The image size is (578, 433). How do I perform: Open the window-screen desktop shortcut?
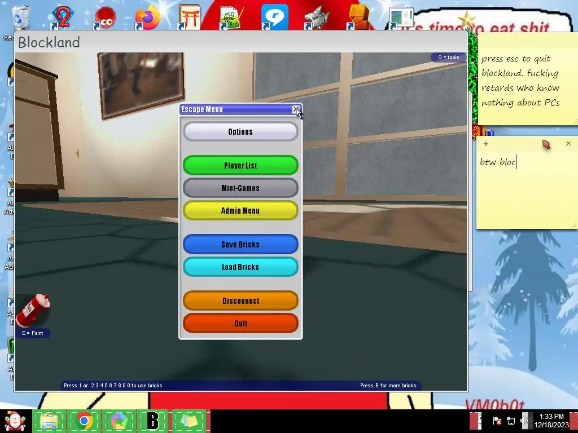[401, 17]
